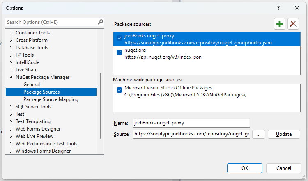Expand the SQL Server Tools node
Viewport: 308px width, 181px height.
coord(11,107)
